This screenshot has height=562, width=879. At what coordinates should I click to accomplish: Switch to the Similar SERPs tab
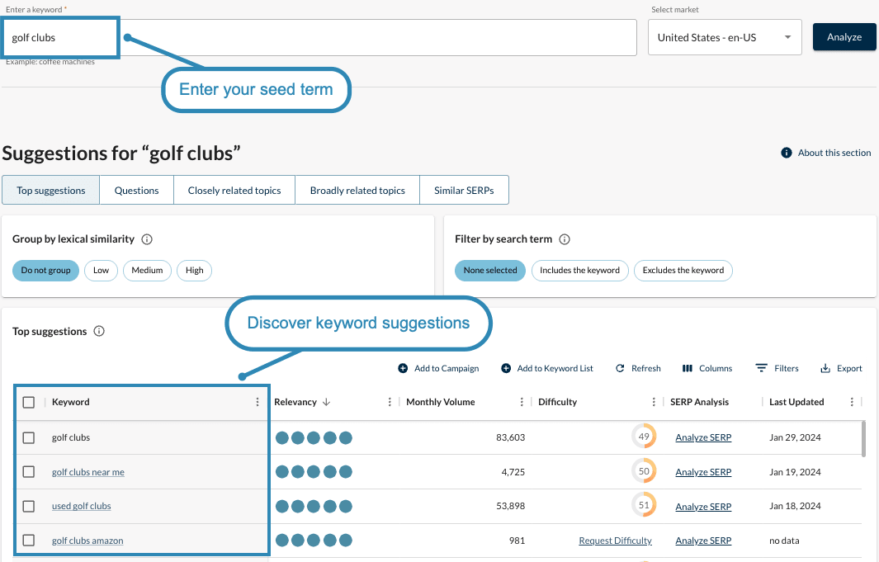coord(464,190)
